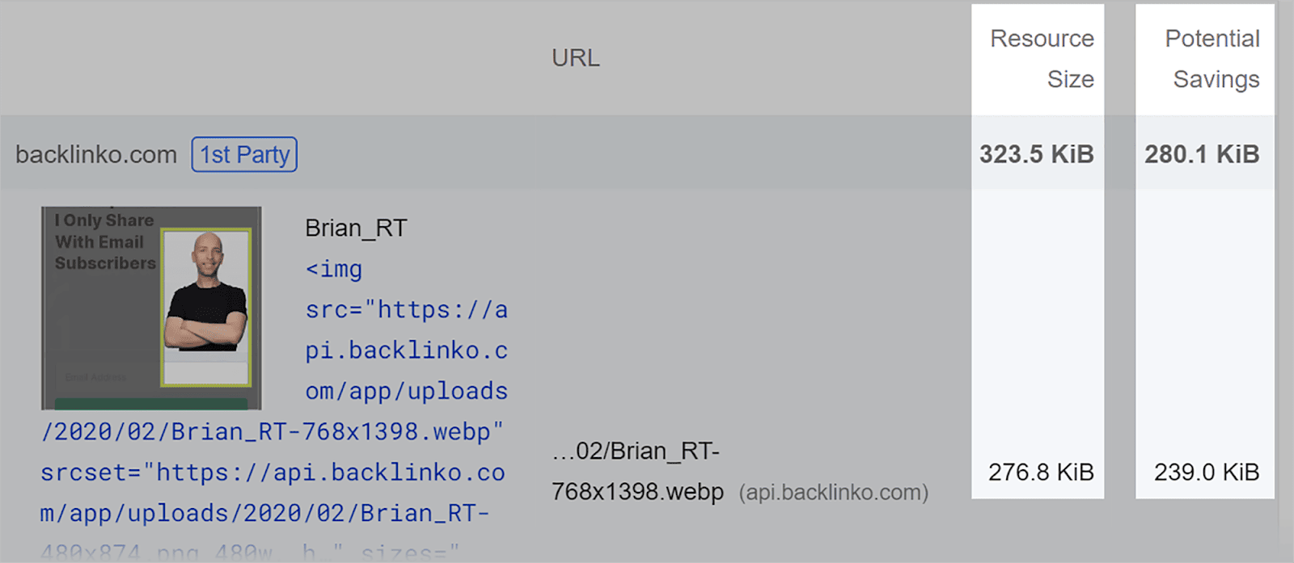
Task: Click the (api.backlinko.com) origin label
Action: pos(832,492)
